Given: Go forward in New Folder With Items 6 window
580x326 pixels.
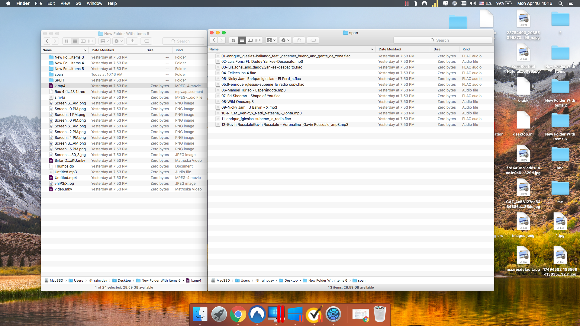Looking at the screenshot, I should point(55,41).
